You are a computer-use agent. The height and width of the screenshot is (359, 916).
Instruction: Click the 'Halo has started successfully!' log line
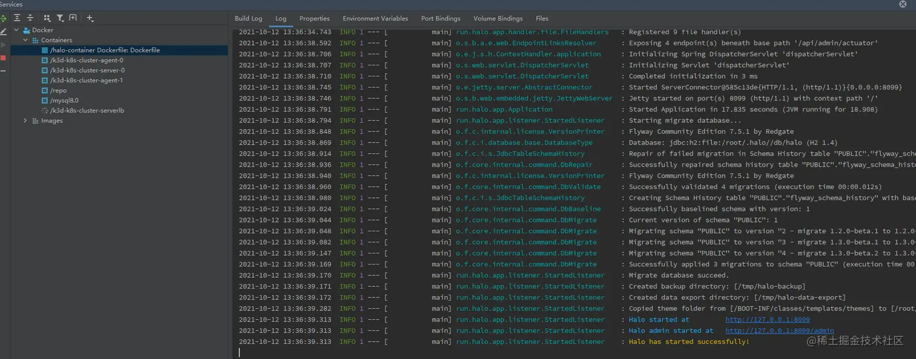pos(689,342)
